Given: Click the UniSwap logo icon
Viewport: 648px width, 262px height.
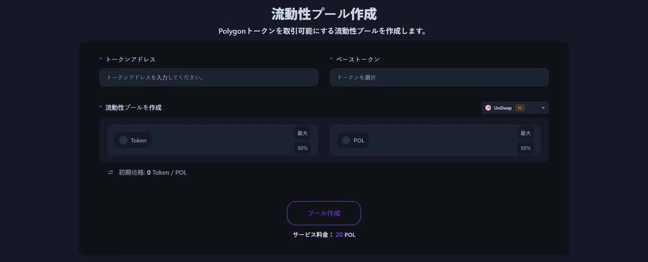Looking at the screenshot, I should pos(488,108).
